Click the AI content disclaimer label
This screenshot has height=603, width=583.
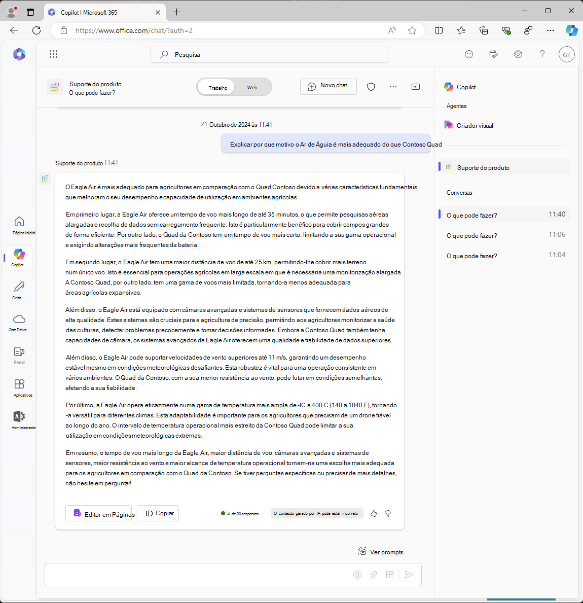tap(317, 513)
